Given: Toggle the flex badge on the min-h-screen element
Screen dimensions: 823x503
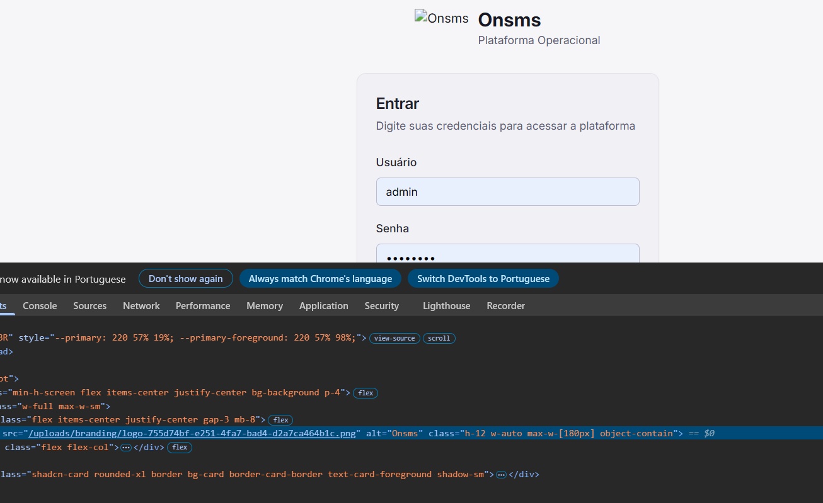Looking at the screenshot, I should coord(365,393).
